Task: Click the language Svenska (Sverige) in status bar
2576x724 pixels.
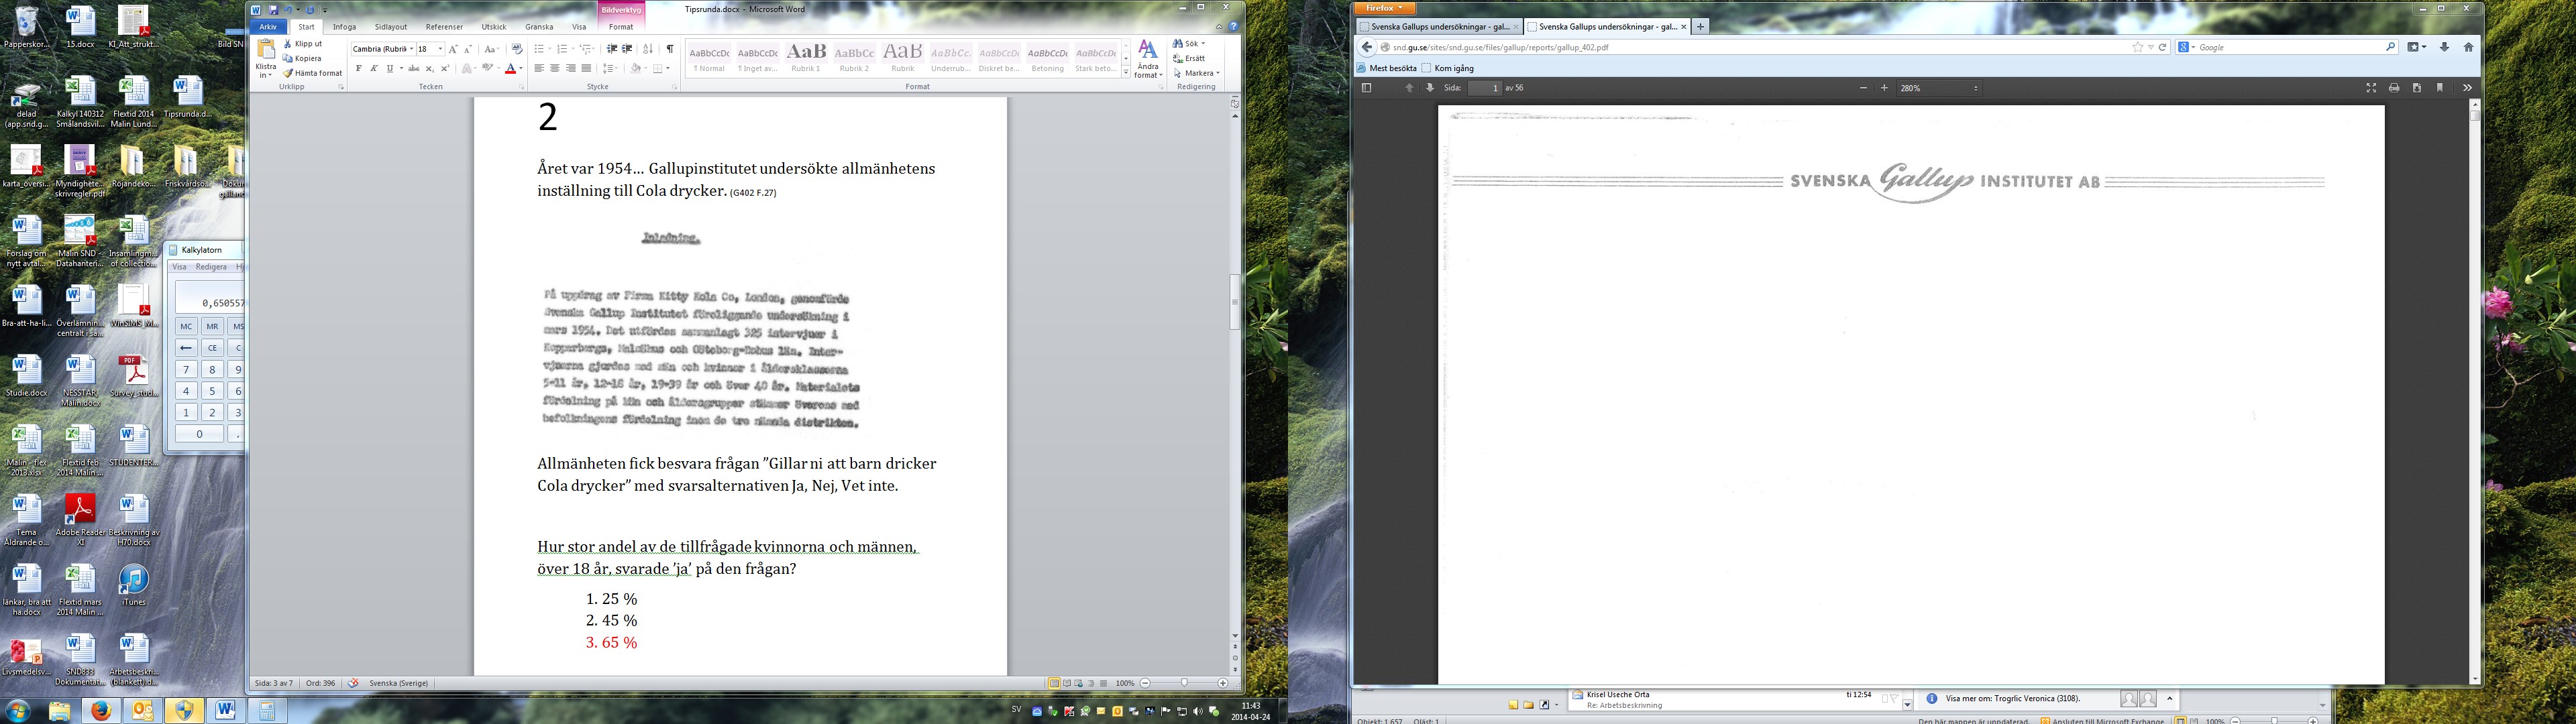Action: (x=399, y=683)
